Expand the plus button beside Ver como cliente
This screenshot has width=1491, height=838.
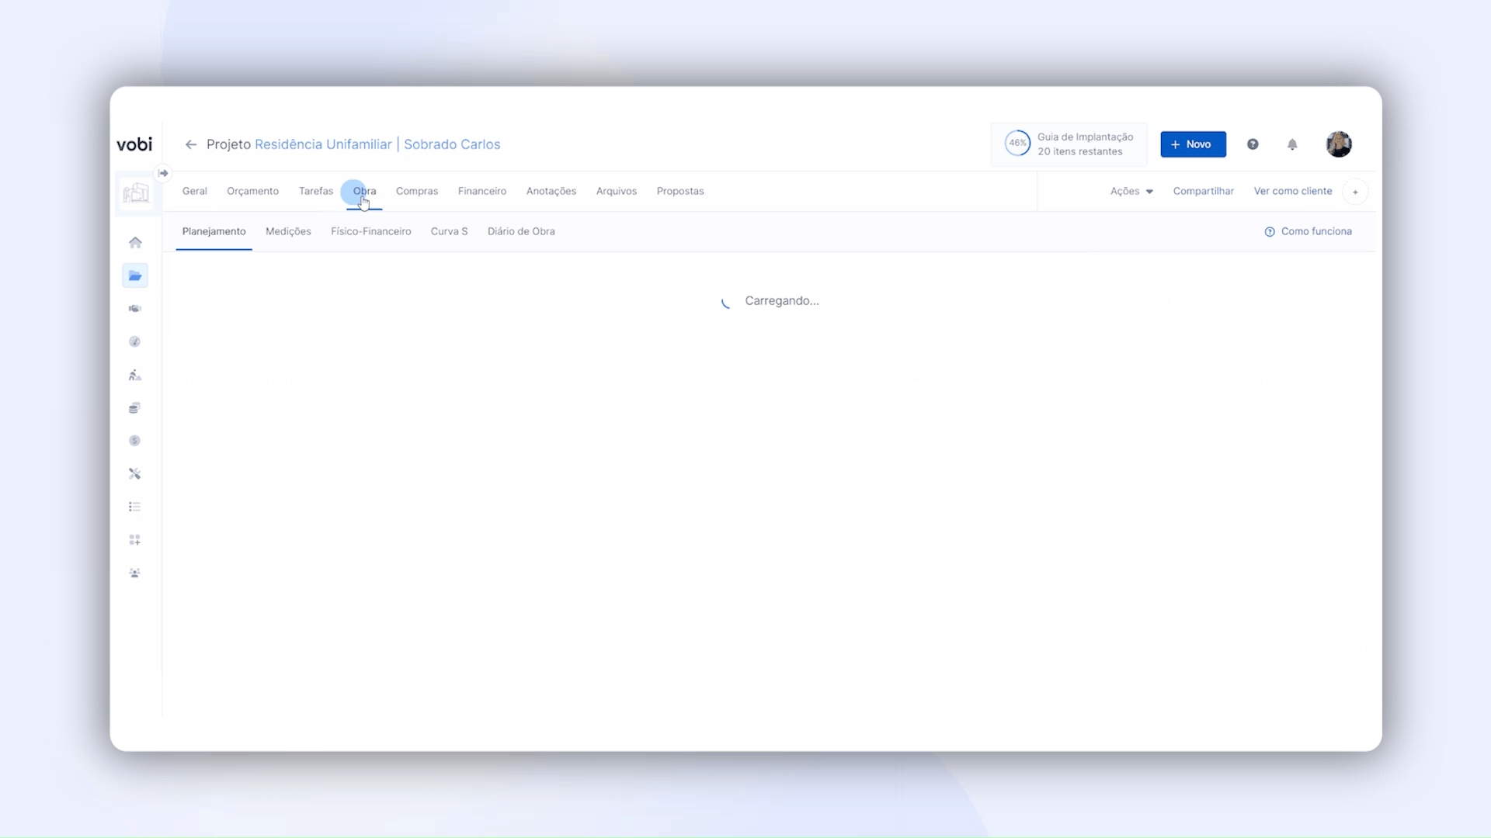[1355, 192]
